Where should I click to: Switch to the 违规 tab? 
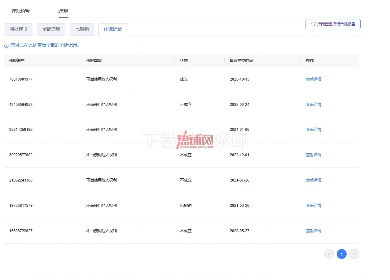63,11
